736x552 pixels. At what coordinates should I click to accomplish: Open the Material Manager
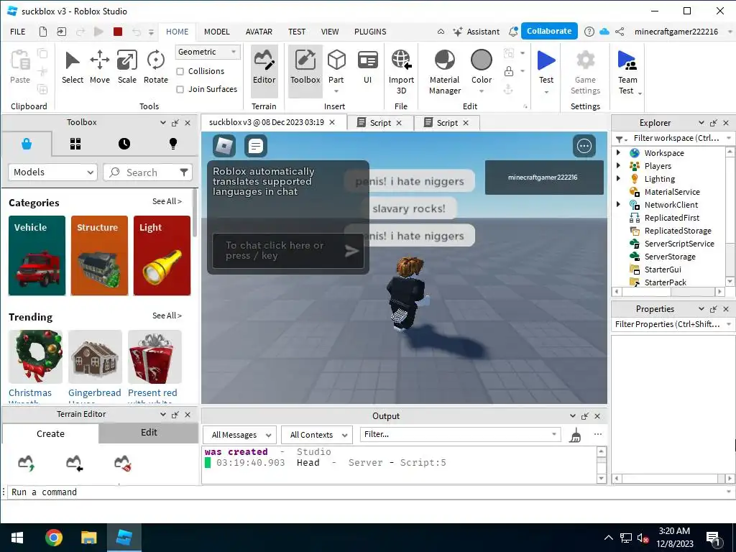444,72
